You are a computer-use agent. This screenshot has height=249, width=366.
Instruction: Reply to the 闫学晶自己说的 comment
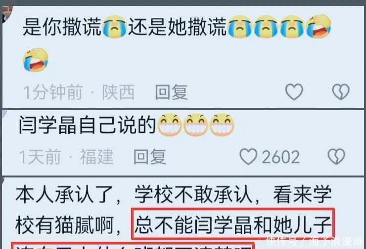(150, 157)
